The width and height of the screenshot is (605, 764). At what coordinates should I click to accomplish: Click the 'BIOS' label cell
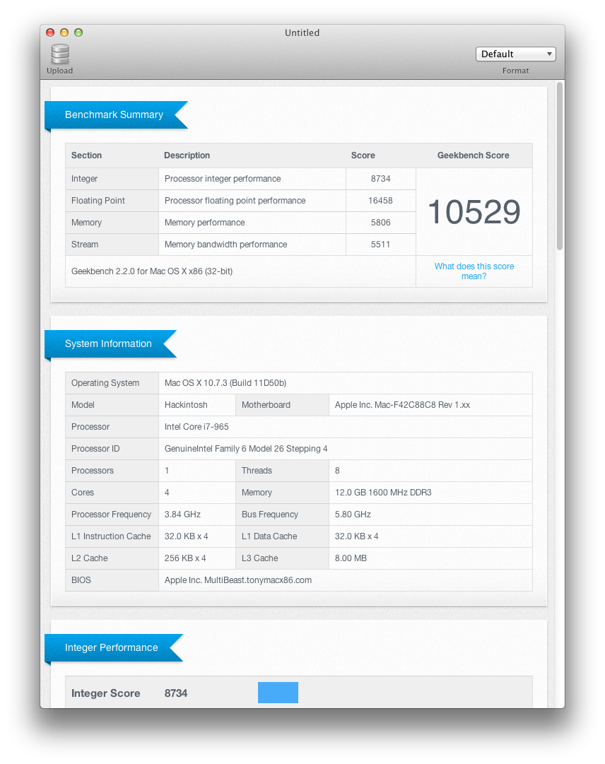112,580
